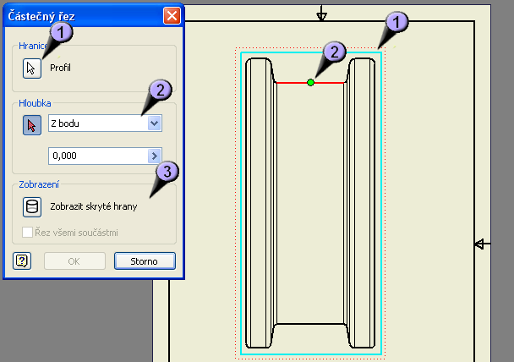The width and height of the screenshot is (514, 362).
Task: Click the downward arrow at the sheet's top edge
Action: pyautogui.click(x=321, y=14)
